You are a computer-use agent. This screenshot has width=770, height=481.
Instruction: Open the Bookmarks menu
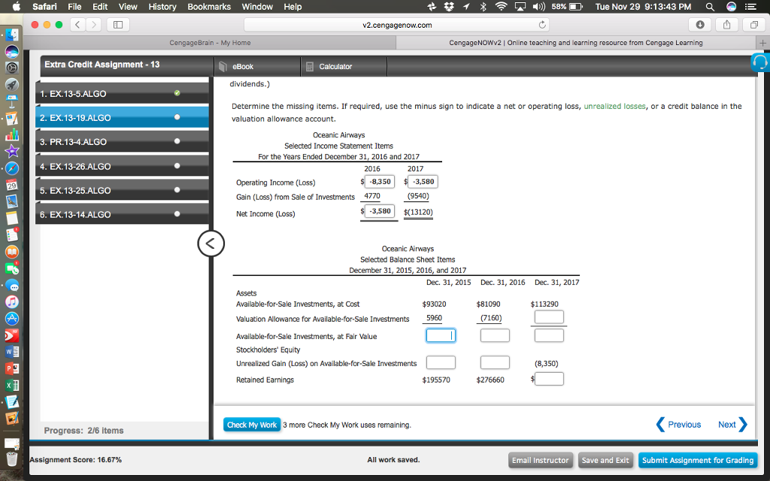(x=208, y=7)
